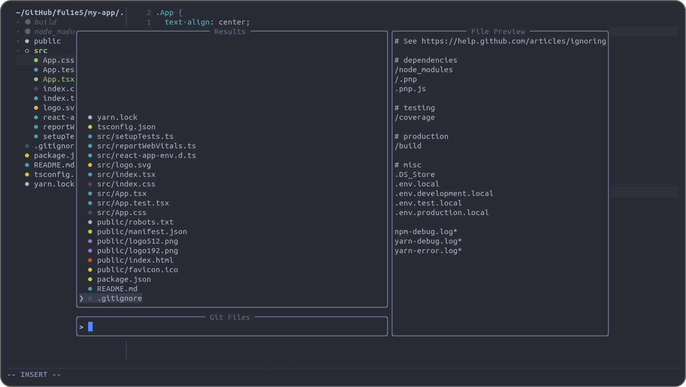Expand the node_modules folder chevron
Viewport: 686px width, 387px height.
18,32
